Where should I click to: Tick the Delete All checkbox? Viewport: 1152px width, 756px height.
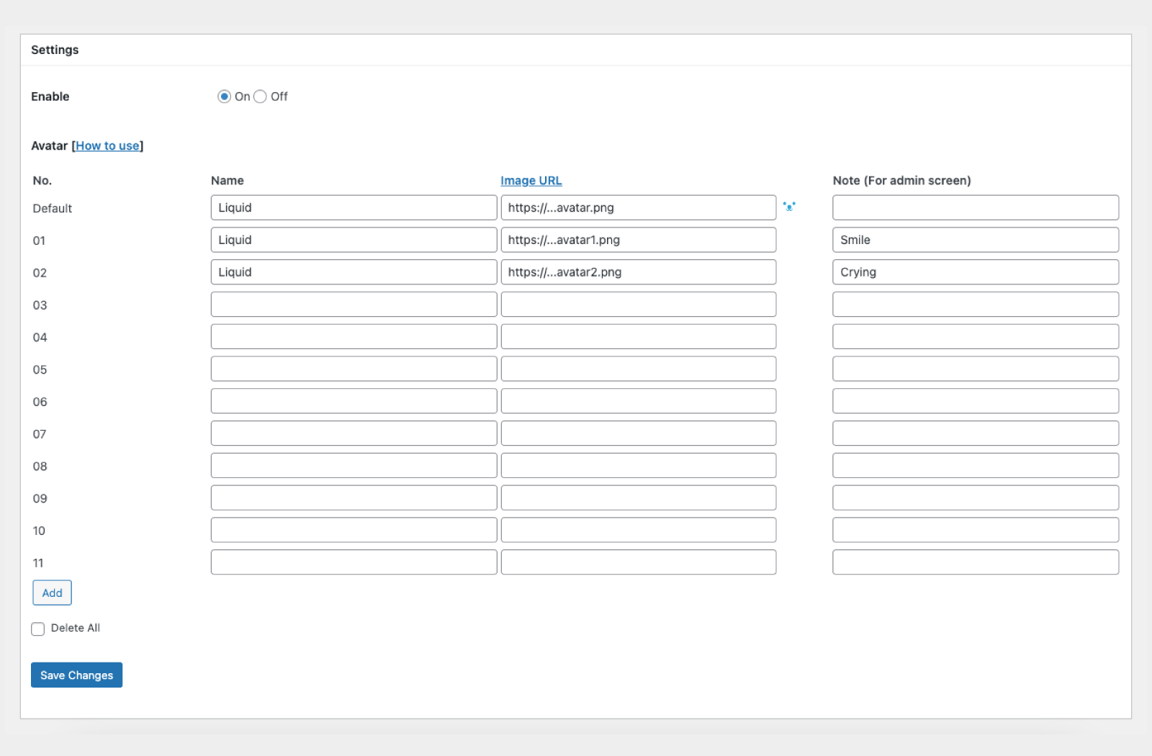(x=38, y=629)
